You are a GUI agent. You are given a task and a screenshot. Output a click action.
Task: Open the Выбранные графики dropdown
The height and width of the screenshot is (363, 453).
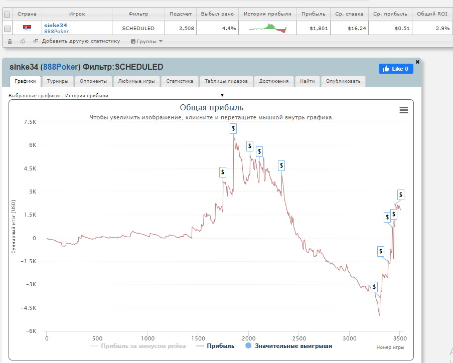pyautogui.click(x=145, y=95)
